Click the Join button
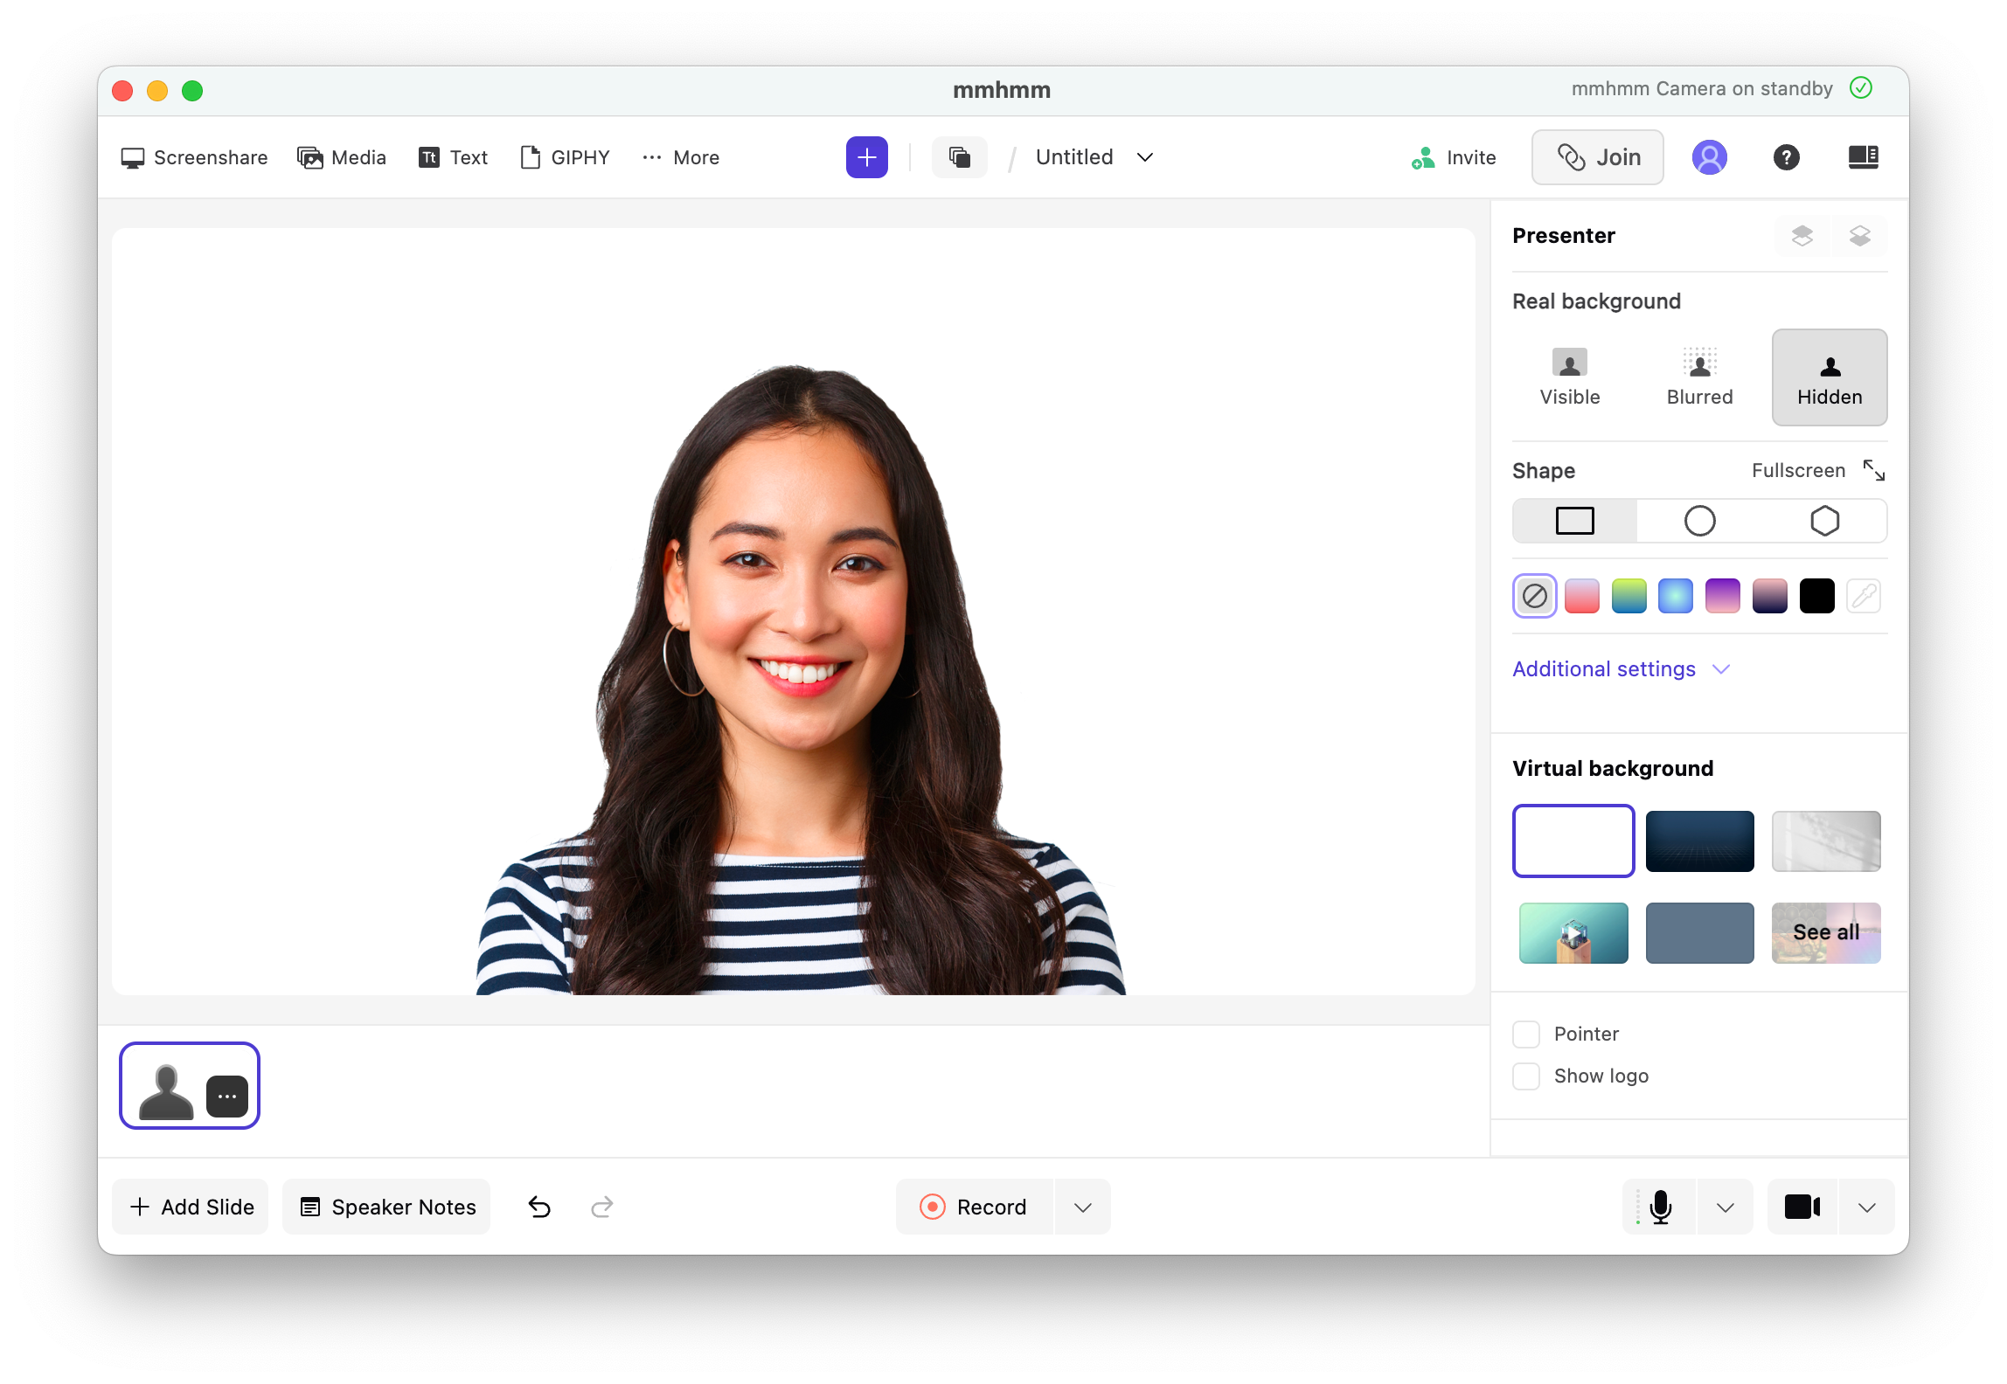 tap(1596, 157)
